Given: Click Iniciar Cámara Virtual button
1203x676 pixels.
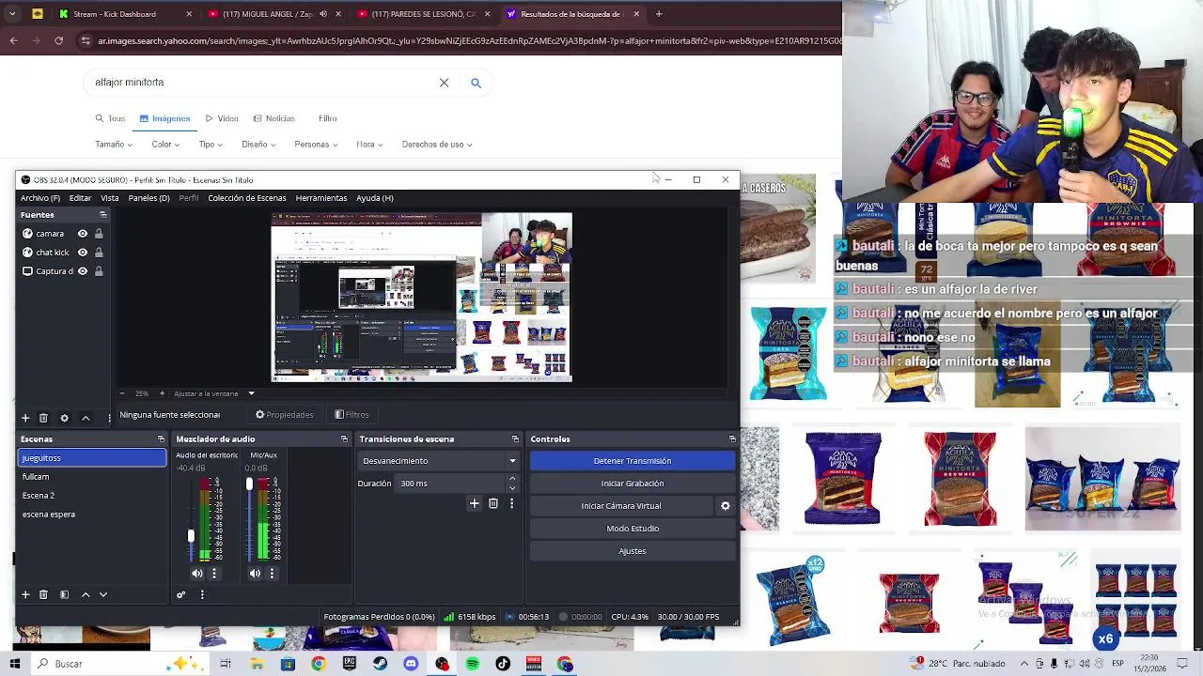Looking at the screenshot, I should point(621,506).
